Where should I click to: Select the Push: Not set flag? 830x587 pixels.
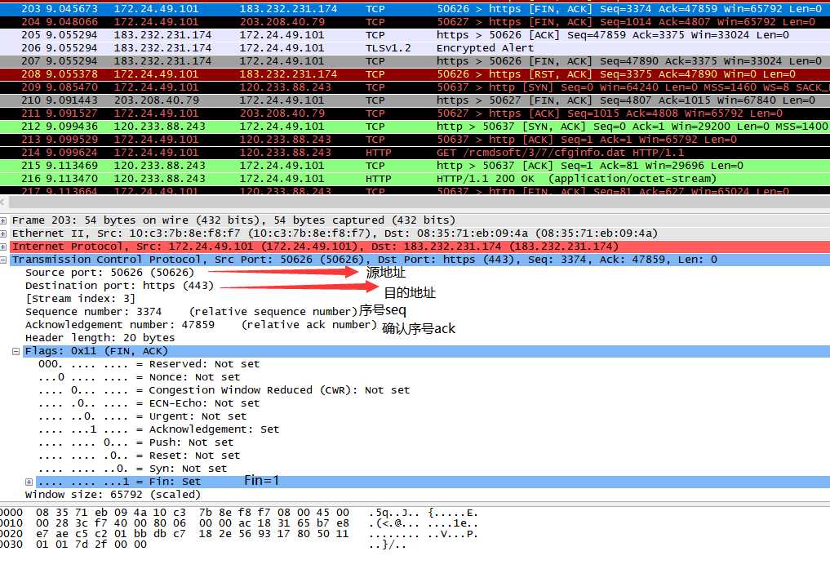(x=135, y=442)
